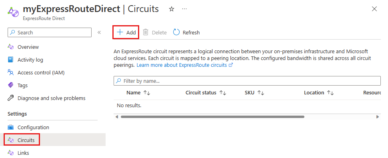The height and width of the screenshot is (158, 388).
Task: Click the Filter by name field
Action: [247, 81]
